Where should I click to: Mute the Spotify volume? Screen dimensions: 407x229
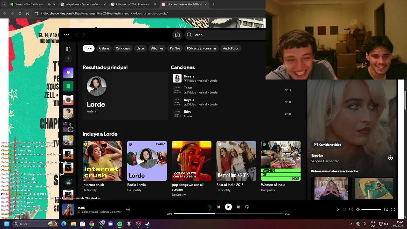pyautogui.click(x=358, y=210)
